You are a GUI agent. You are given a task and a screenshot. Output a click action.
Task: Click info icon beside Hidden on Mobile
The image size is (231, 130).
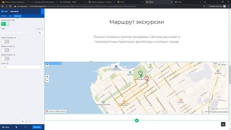(14, 55)
